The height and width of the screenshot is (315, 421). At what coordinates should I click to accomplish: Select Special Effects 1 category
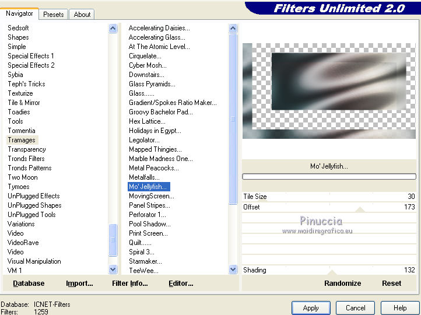click(31, 56)
